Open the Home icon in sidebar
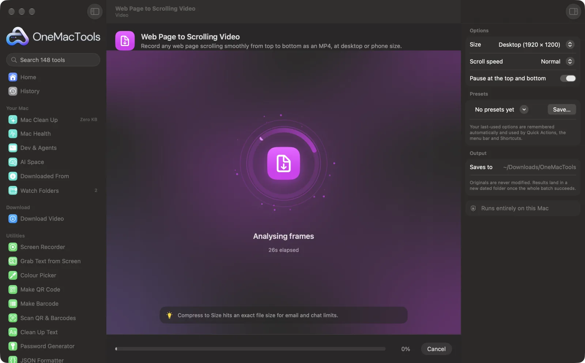Image resolution: width=585 pixels, height=363 pixels. pyautogui.click(x=13, y=77)
